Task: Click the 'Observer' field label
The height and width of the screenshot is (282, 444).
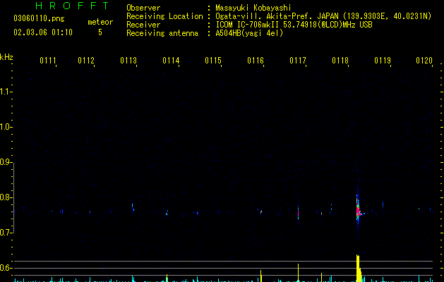Action: 143,8
